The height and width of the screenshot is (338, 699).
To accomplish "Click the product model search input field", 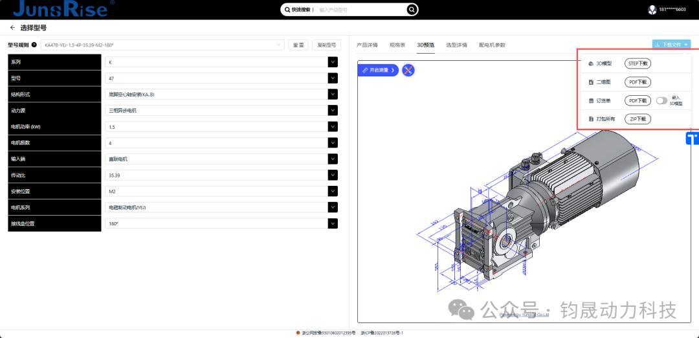I will tap(359, 10).
